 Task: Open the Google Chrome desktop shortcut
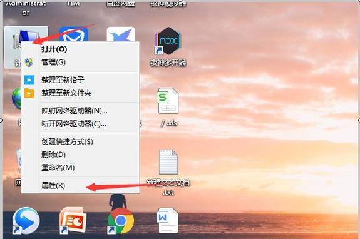click(x=121, y=221)
